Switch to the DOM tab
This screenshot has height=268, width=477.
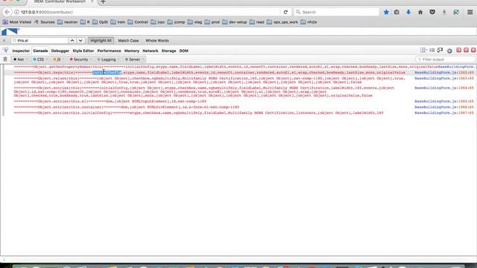184,51
